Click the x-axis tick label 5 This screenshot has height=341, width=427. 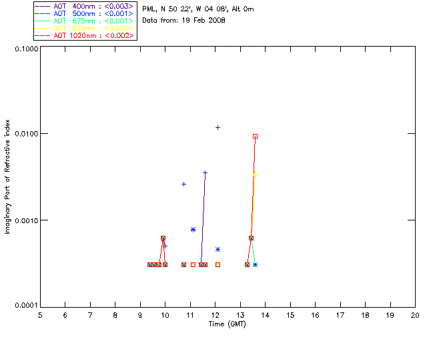pos(40,315)
